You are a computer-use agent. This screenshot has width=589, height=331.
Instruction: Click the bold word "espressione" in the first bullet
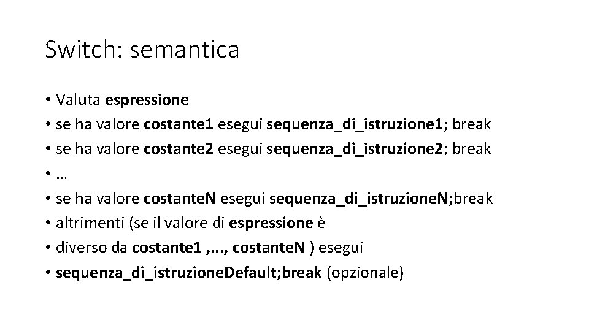(x=147, y=99)
